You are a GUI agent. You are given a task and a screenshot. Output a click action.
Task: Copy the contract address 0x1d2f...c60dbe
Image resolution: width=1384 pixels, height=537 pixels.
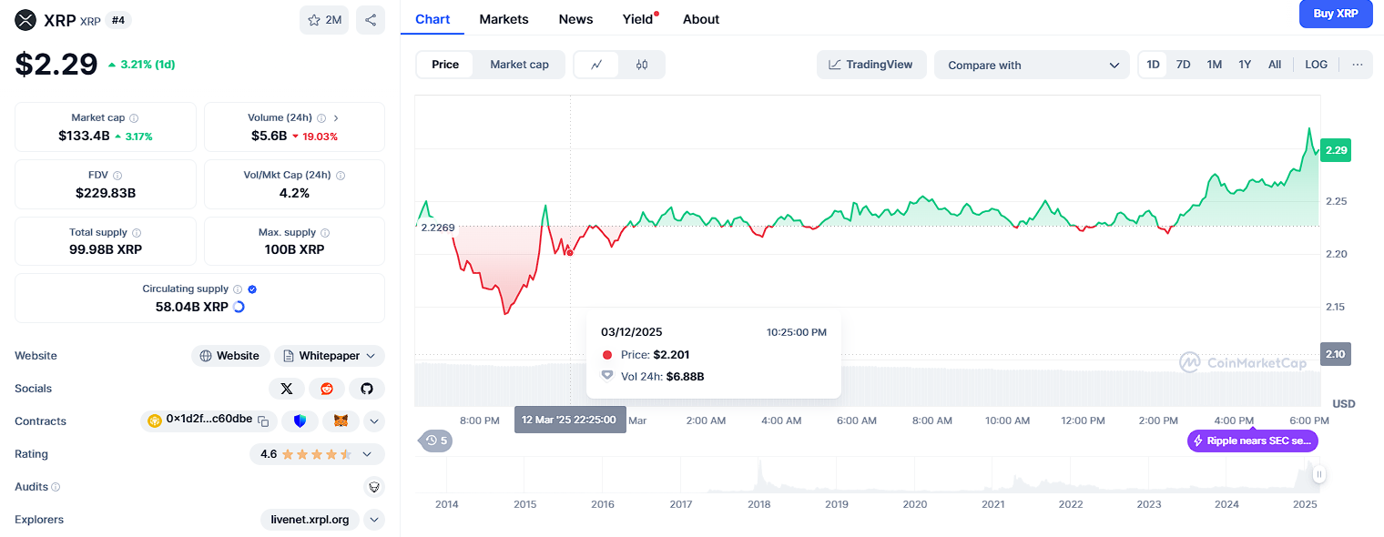tap(263, 421)
